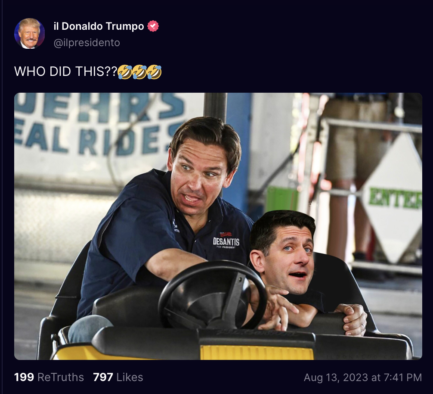Select the WHO DID THIS?? post text
This screenshot has width=433, height=394.
click(x=66, y=72)
